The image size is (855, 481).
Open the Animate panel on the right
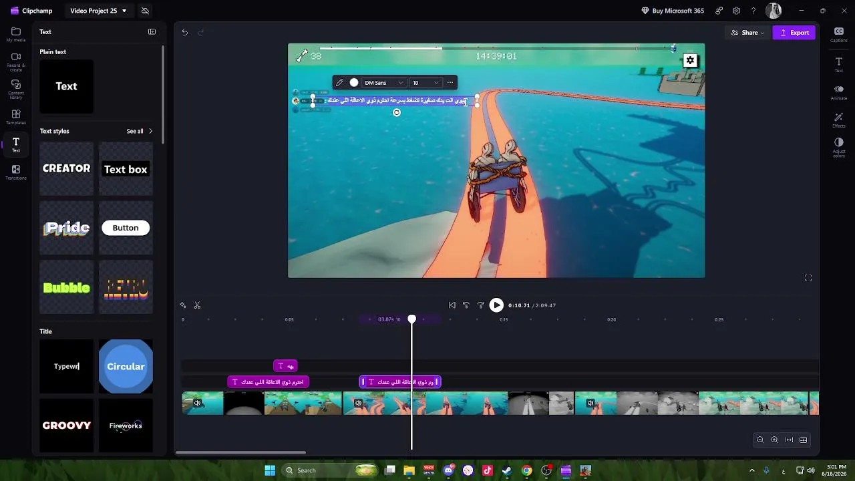pyautogui.click(x=839, y=92)
